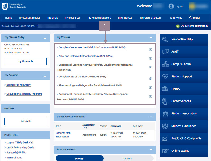The width and height of the screenshot is (211, 161).
Task: Open Online Exams using its pencil icon
Action: 165,151
